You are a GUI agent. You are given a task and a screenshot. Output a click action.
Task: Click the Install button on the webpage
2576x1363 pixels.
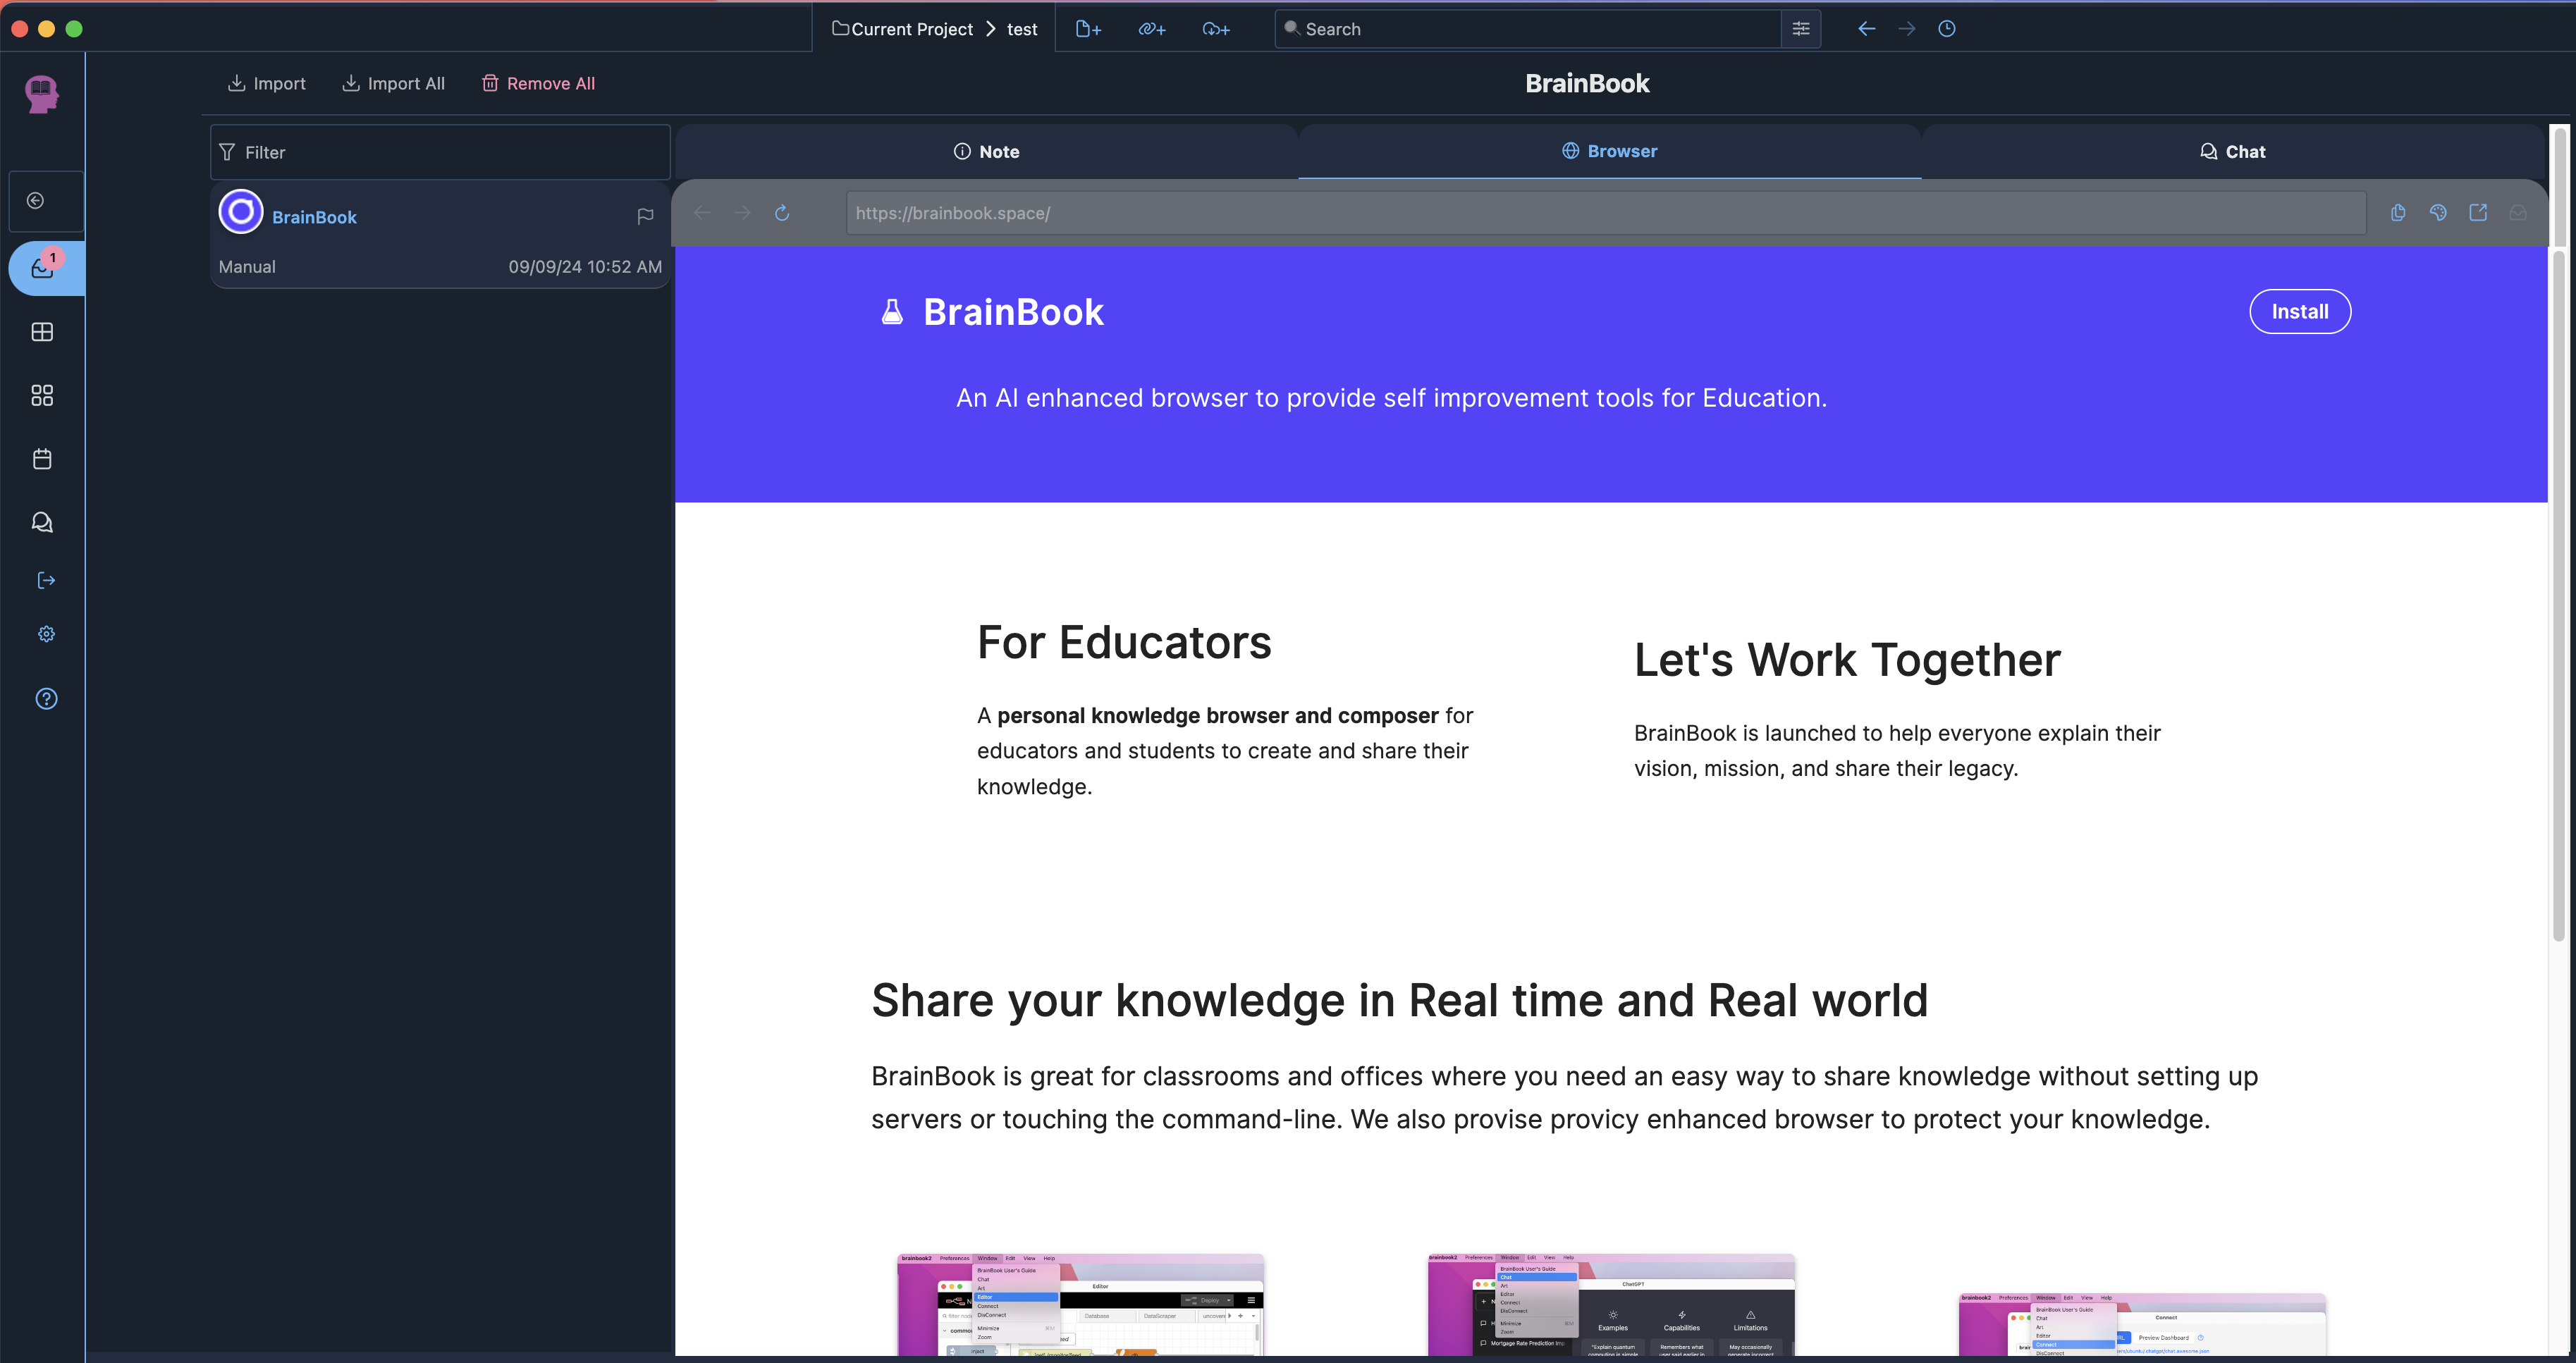(x=2299, y=312)
